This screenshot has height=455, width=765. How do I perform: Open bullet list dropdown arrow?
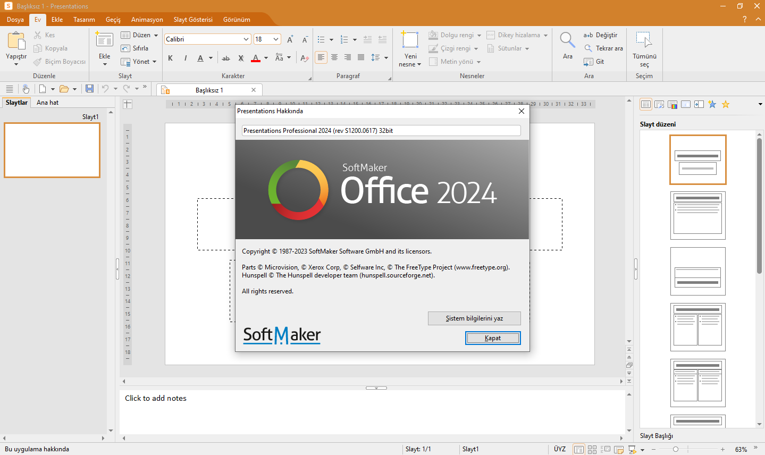[x=331, y=39]
